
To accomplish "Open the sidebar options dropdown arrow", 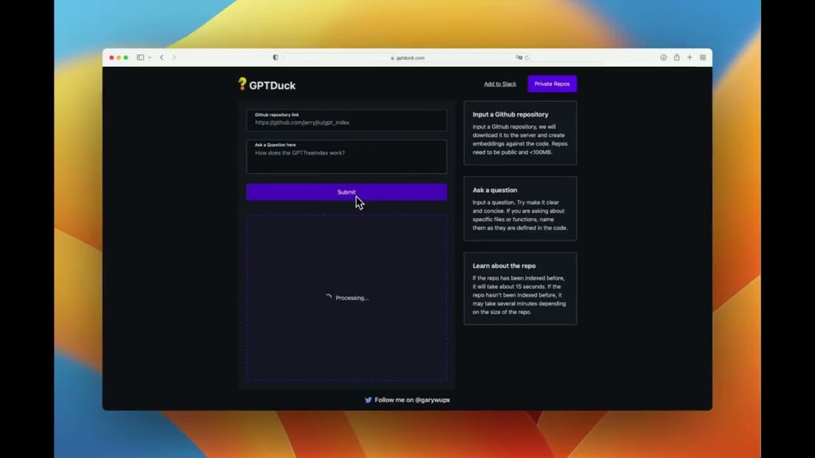I will (x=150, y=58).
